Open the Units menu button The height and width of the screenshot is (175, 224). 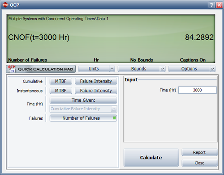coord(94,69)
